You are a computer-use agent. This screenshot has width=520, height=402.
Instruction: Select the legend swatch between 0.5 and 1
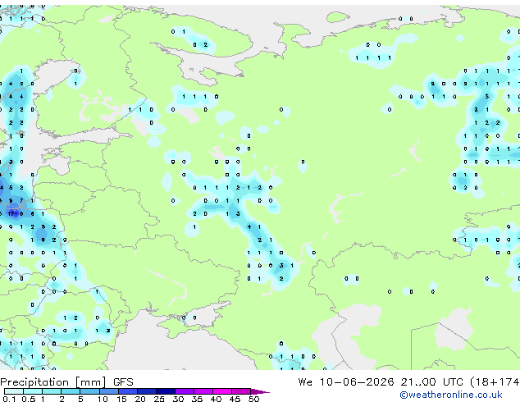coord(33,391)
